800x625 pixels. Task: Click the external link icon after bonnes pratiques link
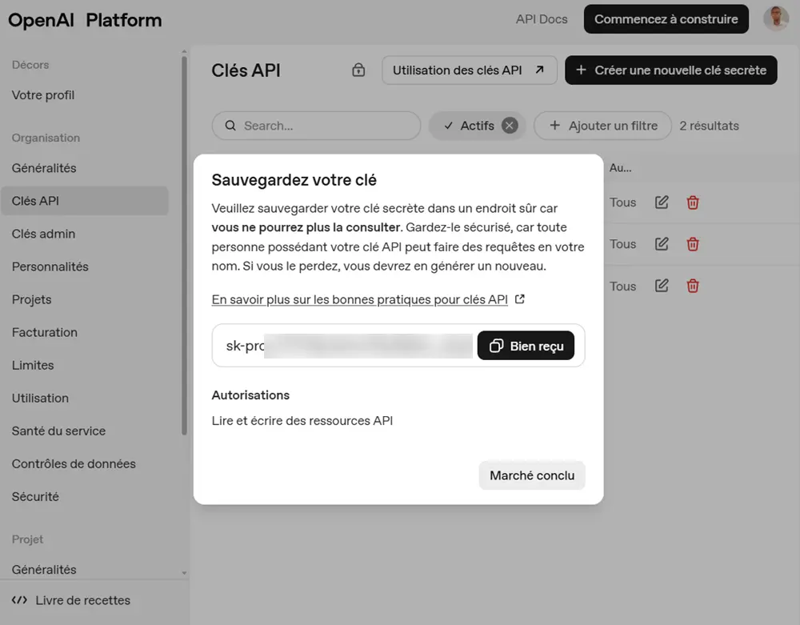click(519, 299)
